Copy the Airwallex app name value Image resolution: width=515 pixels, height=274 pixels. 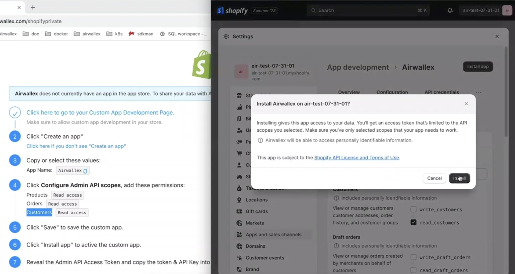85,171
